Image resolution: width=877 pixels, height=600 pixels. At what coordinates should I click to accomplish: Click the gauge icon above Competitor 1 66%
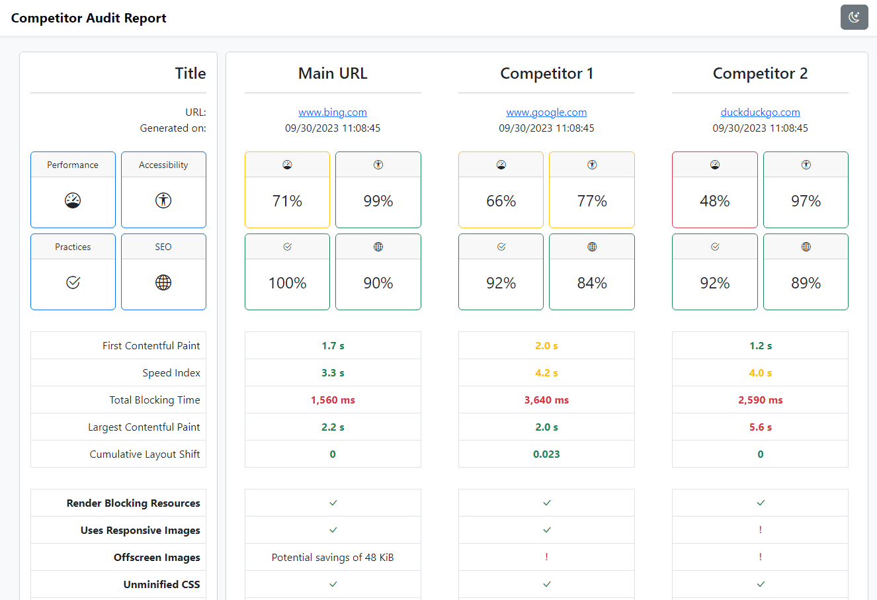[501, 165]
